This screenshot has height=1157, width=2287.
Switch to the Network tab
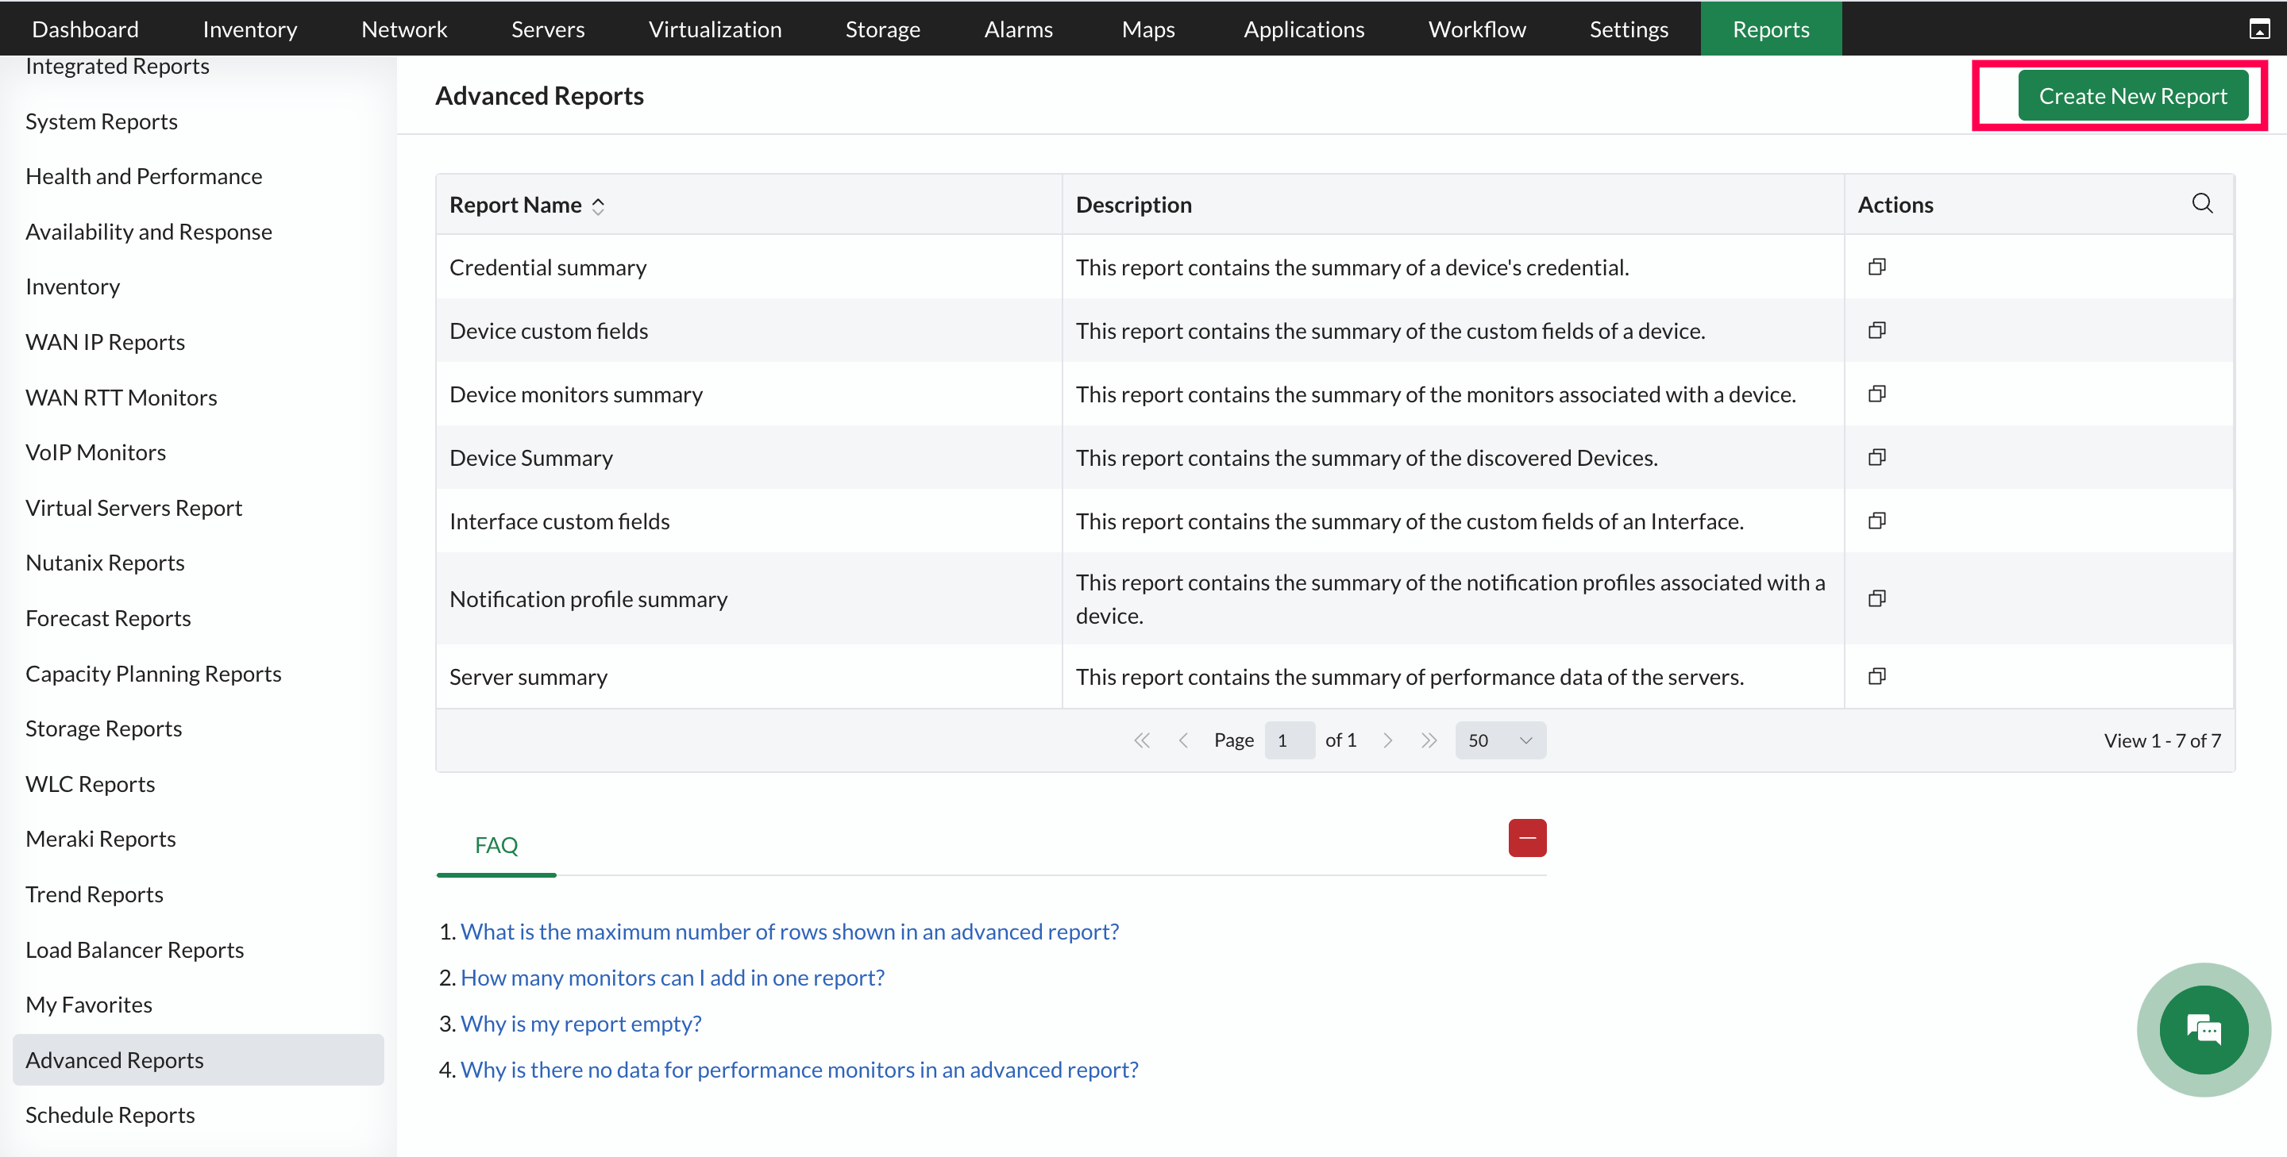coord(404,29)
